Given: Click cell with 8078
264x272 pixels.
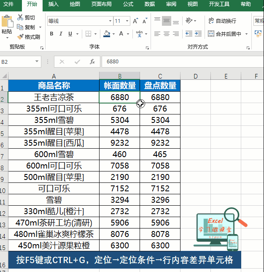Looking at the screenshot, I should 160,234.
